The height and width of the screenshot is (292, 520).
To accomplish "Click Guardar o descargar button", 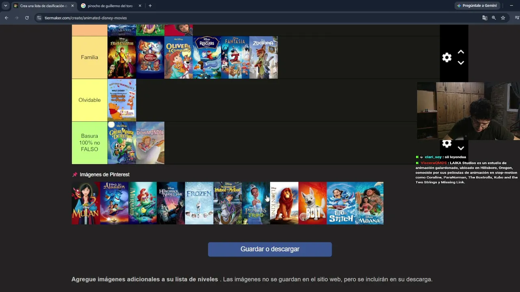I will [x=270, y=249].
